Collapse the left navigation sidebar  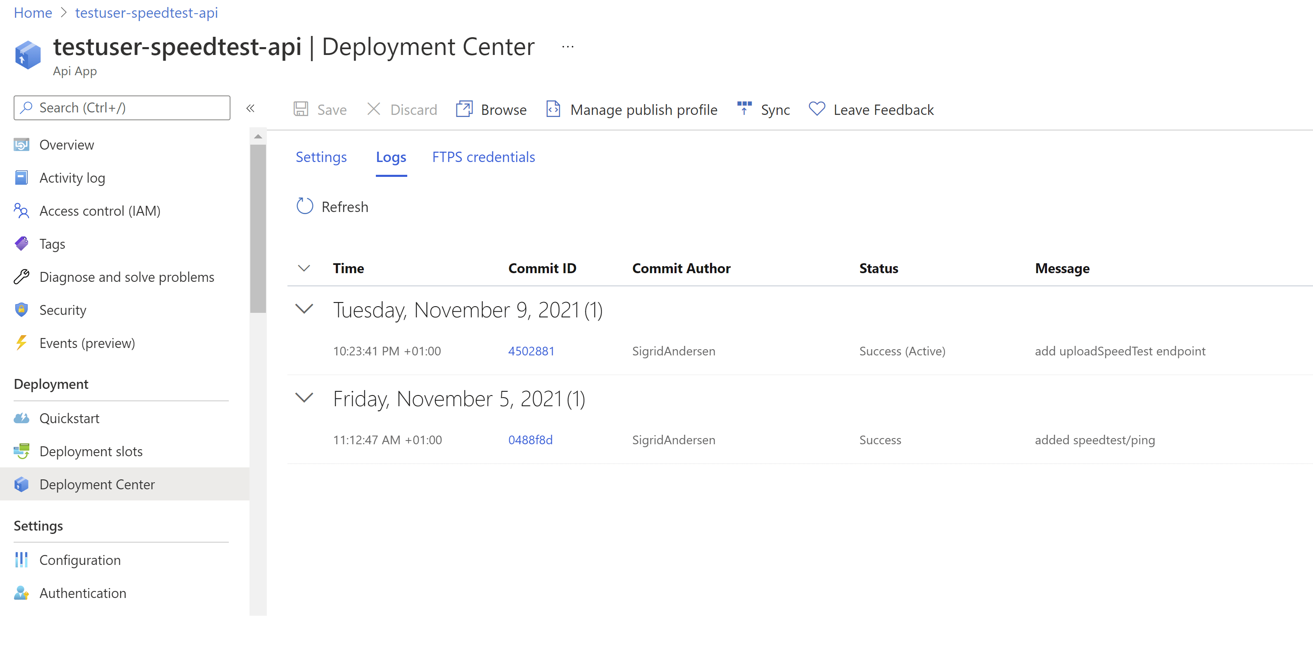(x=250, y=108)
